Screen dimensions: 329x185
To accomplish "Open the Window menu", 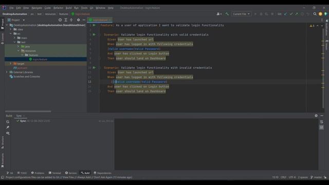I will click(x=100, y=8).
